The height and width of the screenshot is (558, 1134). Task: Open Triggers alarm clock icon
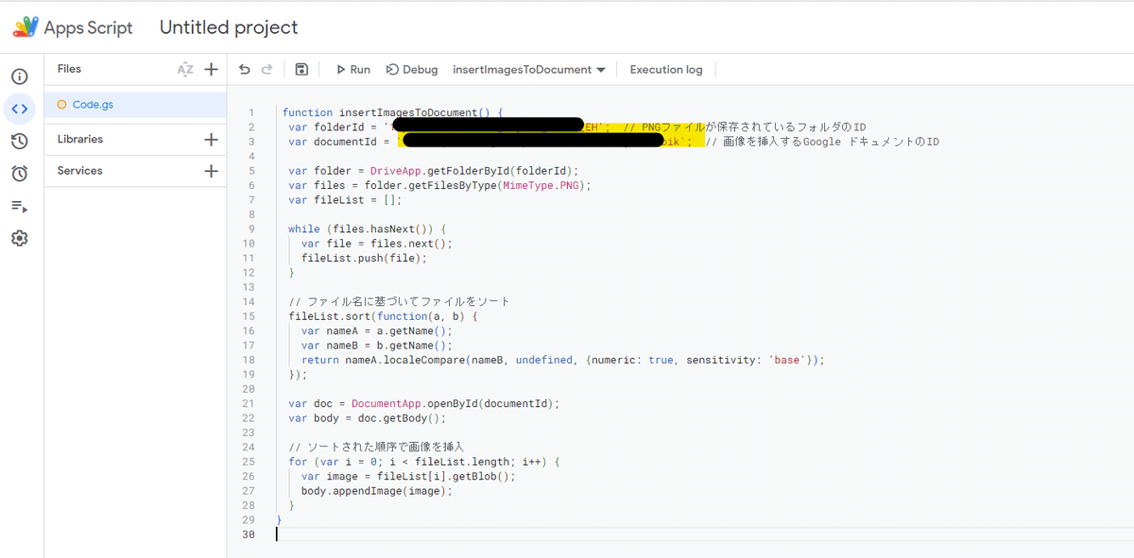point(20,174)
